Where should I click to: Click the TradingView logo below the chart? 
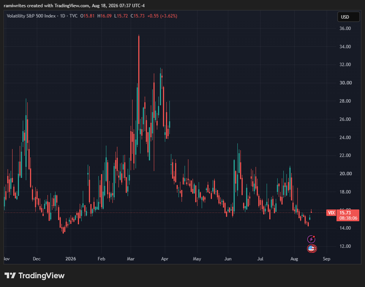tap(35, 276)
